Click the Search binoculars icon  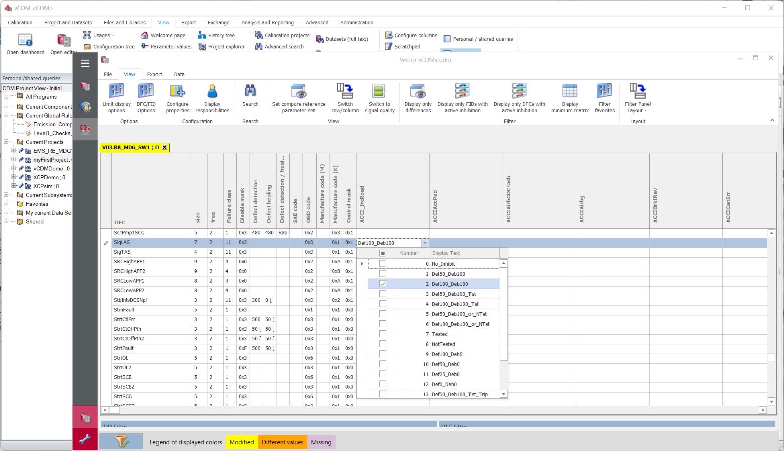[x=250, y=91]
